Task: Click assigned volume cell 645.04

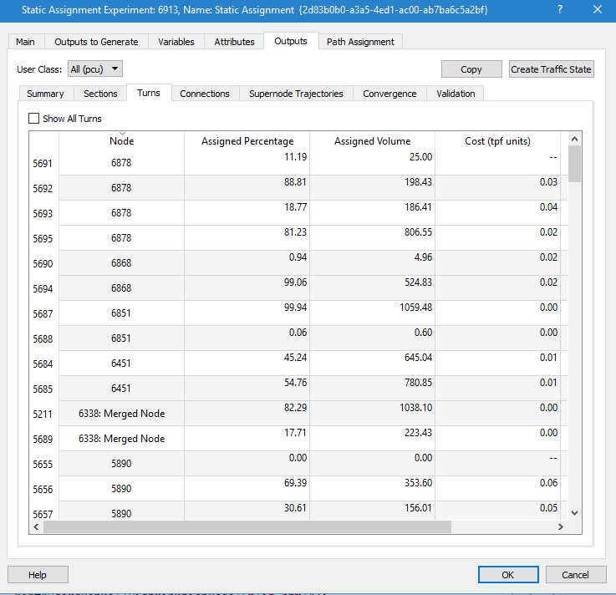Action: pyautogui.click(x=372, y=364)
